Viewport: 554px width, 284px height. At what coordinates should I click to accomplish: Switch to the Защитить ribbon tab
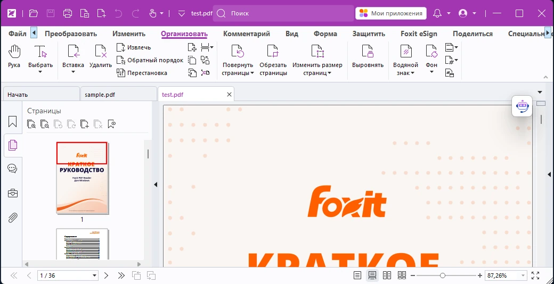369,34
